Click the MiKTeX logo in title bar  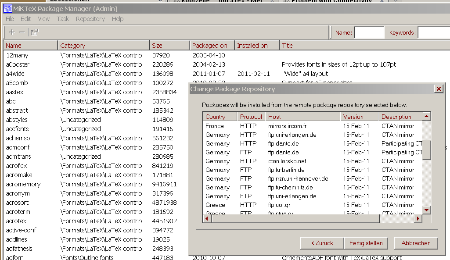pyautogui.click(x=8, y=9)
